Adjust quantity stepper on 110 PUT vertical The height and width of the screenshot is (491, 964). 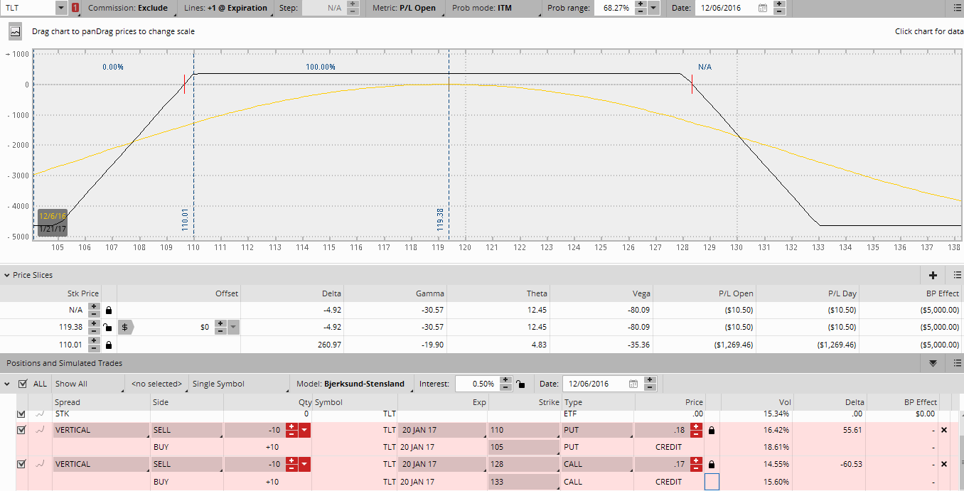tap(291, 430)
